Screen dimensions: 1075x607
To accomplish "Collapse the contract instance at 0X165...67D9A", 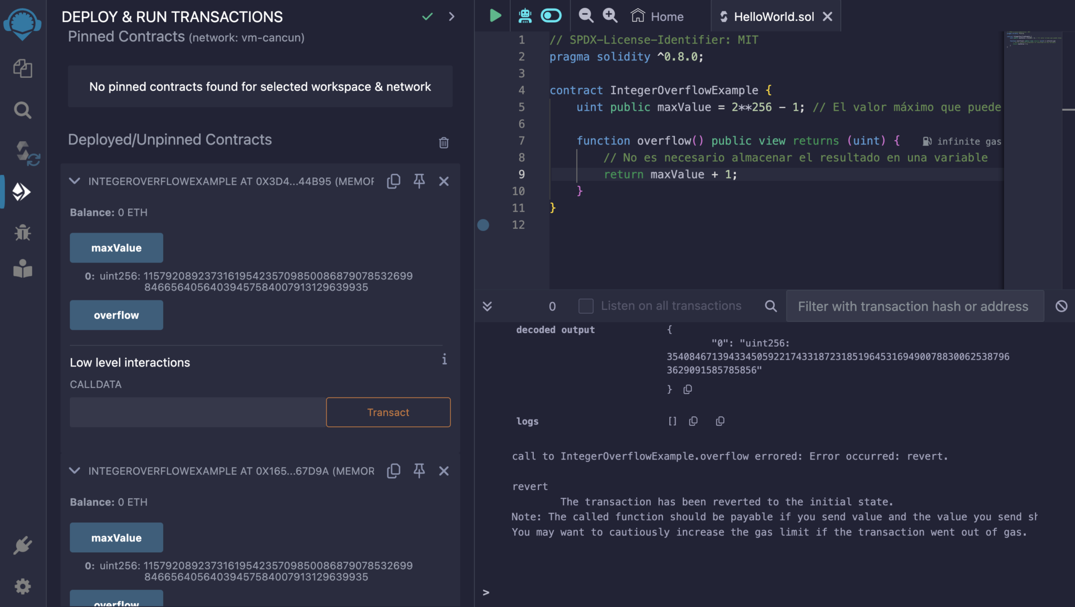I will 74,471.
